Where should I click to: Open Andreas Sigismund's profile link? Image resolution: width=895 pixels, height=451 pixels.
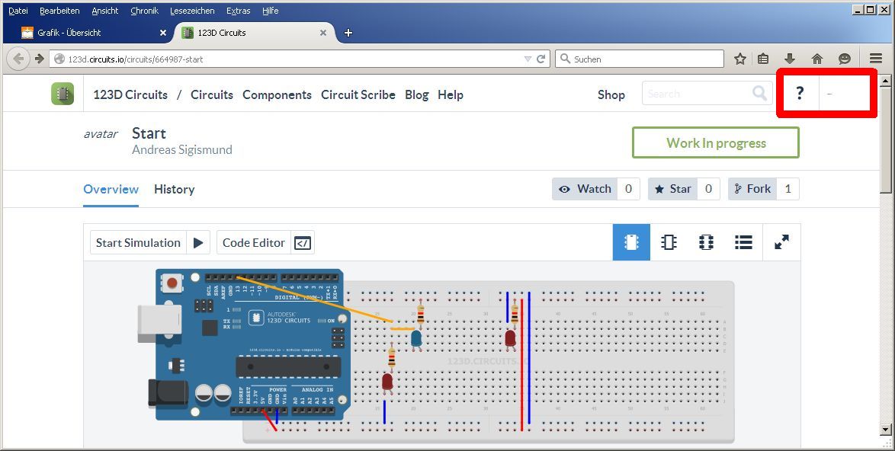(x=182, y=150)
